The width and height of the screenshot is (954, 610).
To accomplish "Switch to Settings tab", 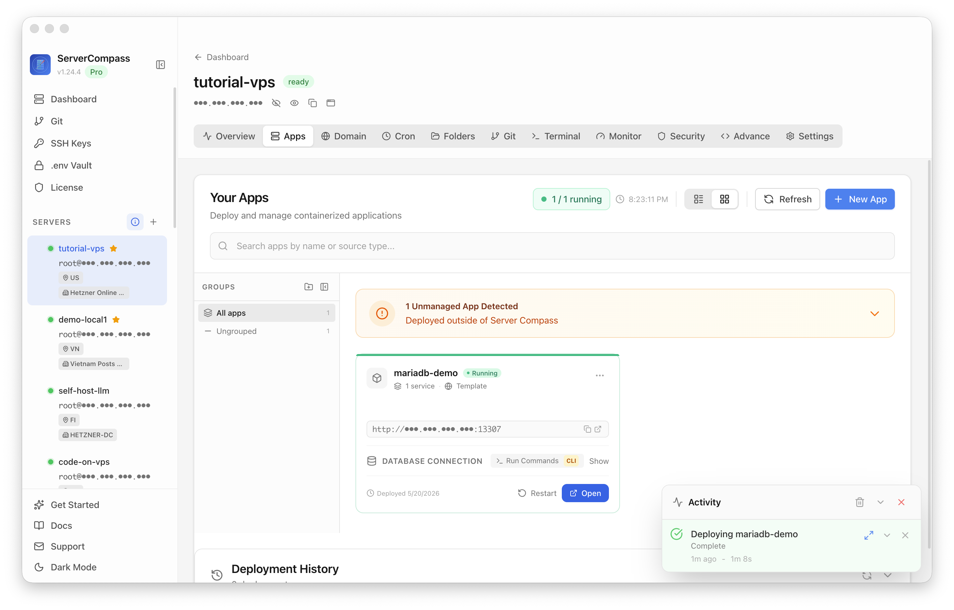I will (x=810, y=136).
